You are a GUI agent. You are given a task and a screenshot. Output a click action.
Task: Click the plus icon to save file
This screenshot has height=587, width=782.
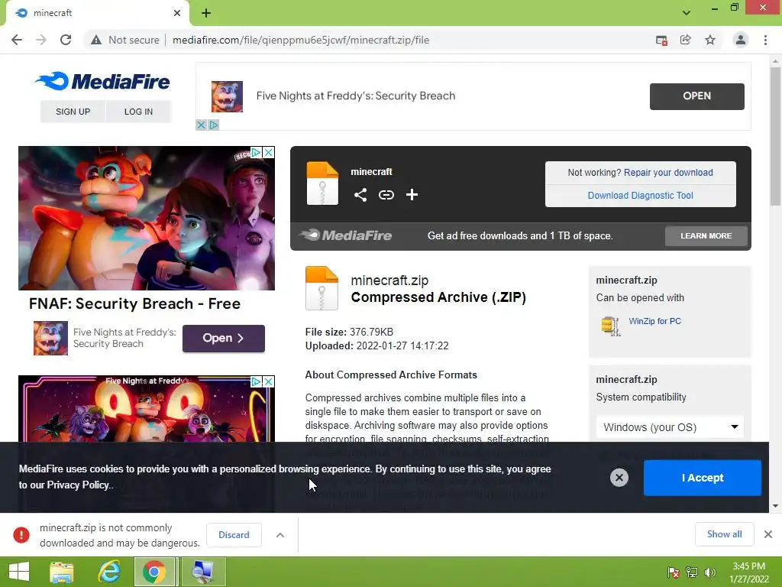click(x=412, y=195)
